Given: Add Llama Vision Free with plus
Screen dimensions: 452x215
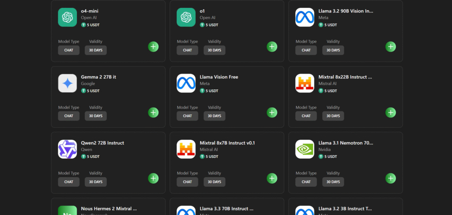Looking at the screenshot, I should click(x=272, y=112).
